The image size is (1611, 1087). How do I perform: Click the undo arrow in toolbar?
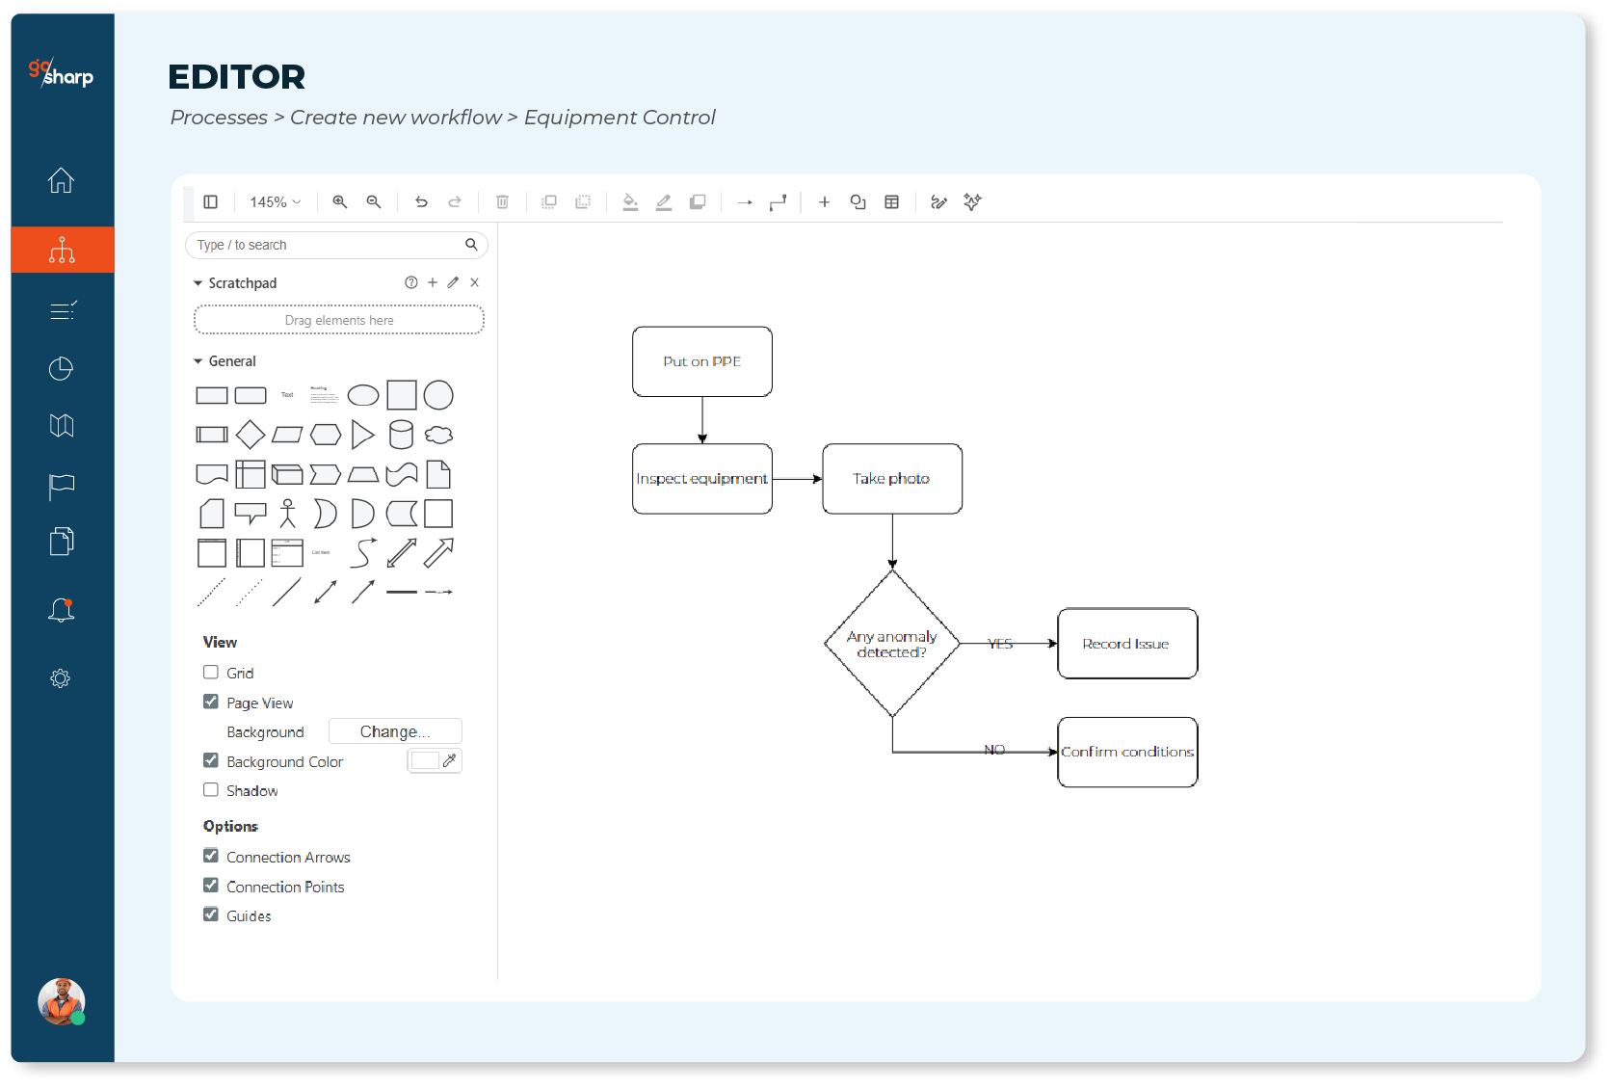coord(421,202)
